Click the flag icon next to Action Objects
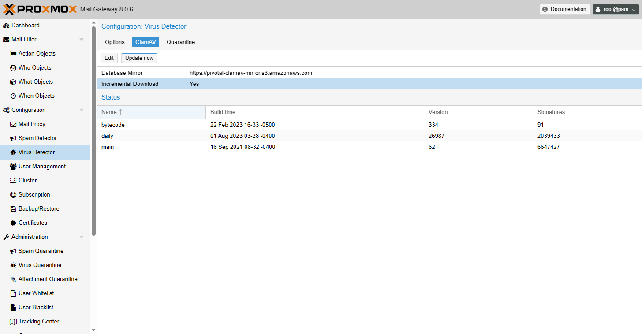This screenshot has width=642, height=334. [x=13, y=54]
